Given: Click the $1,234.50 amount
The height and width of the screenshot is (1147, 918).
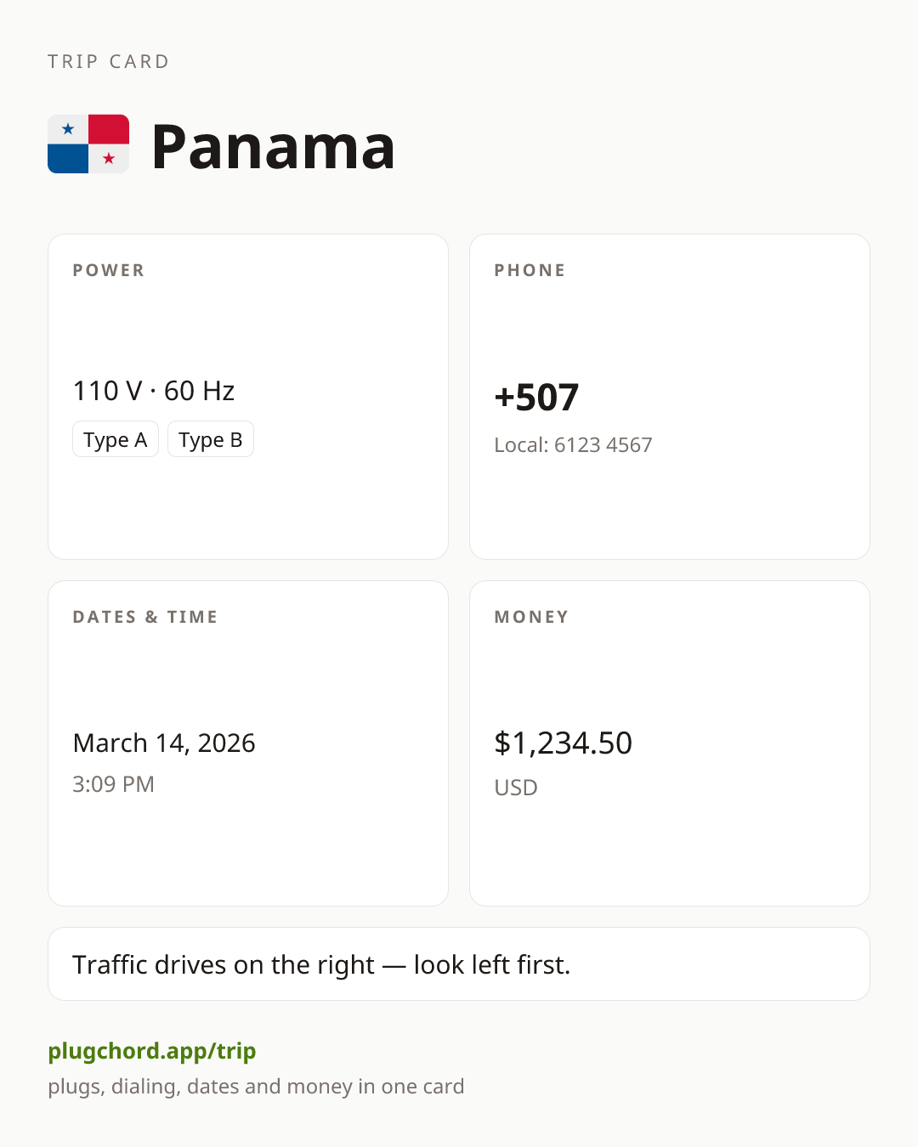Looking at the screenshot, I should pos(563,743).
